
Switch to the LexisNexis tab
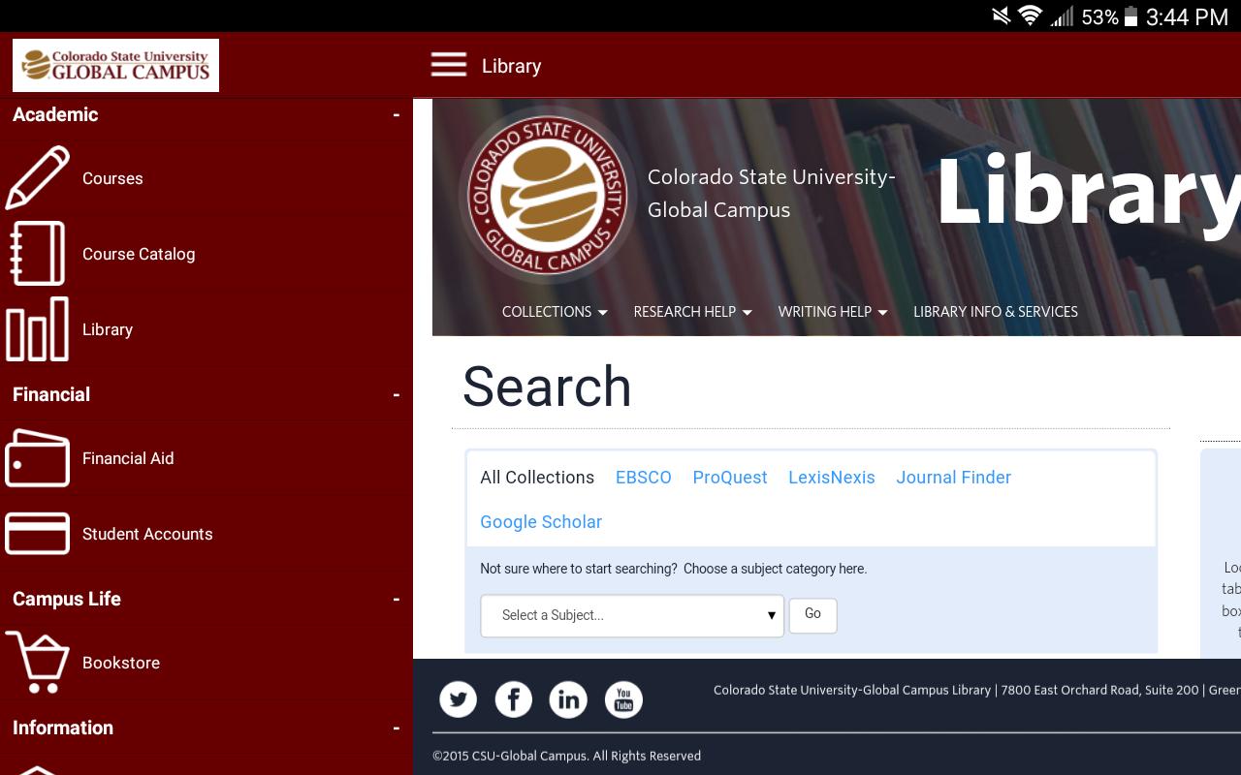click(x=832, y=478)
